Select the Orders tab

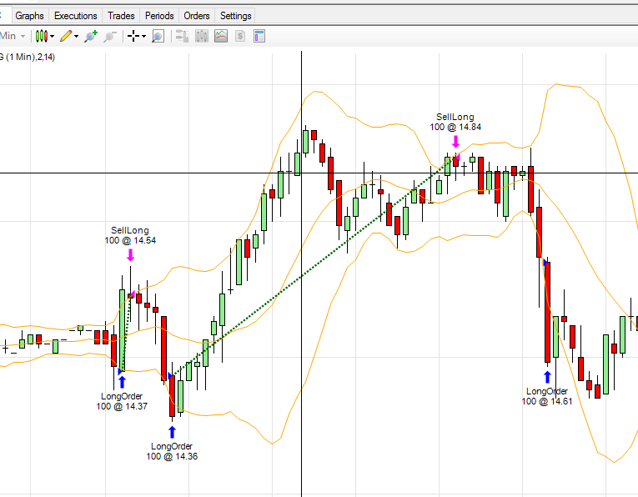(197, 16)
